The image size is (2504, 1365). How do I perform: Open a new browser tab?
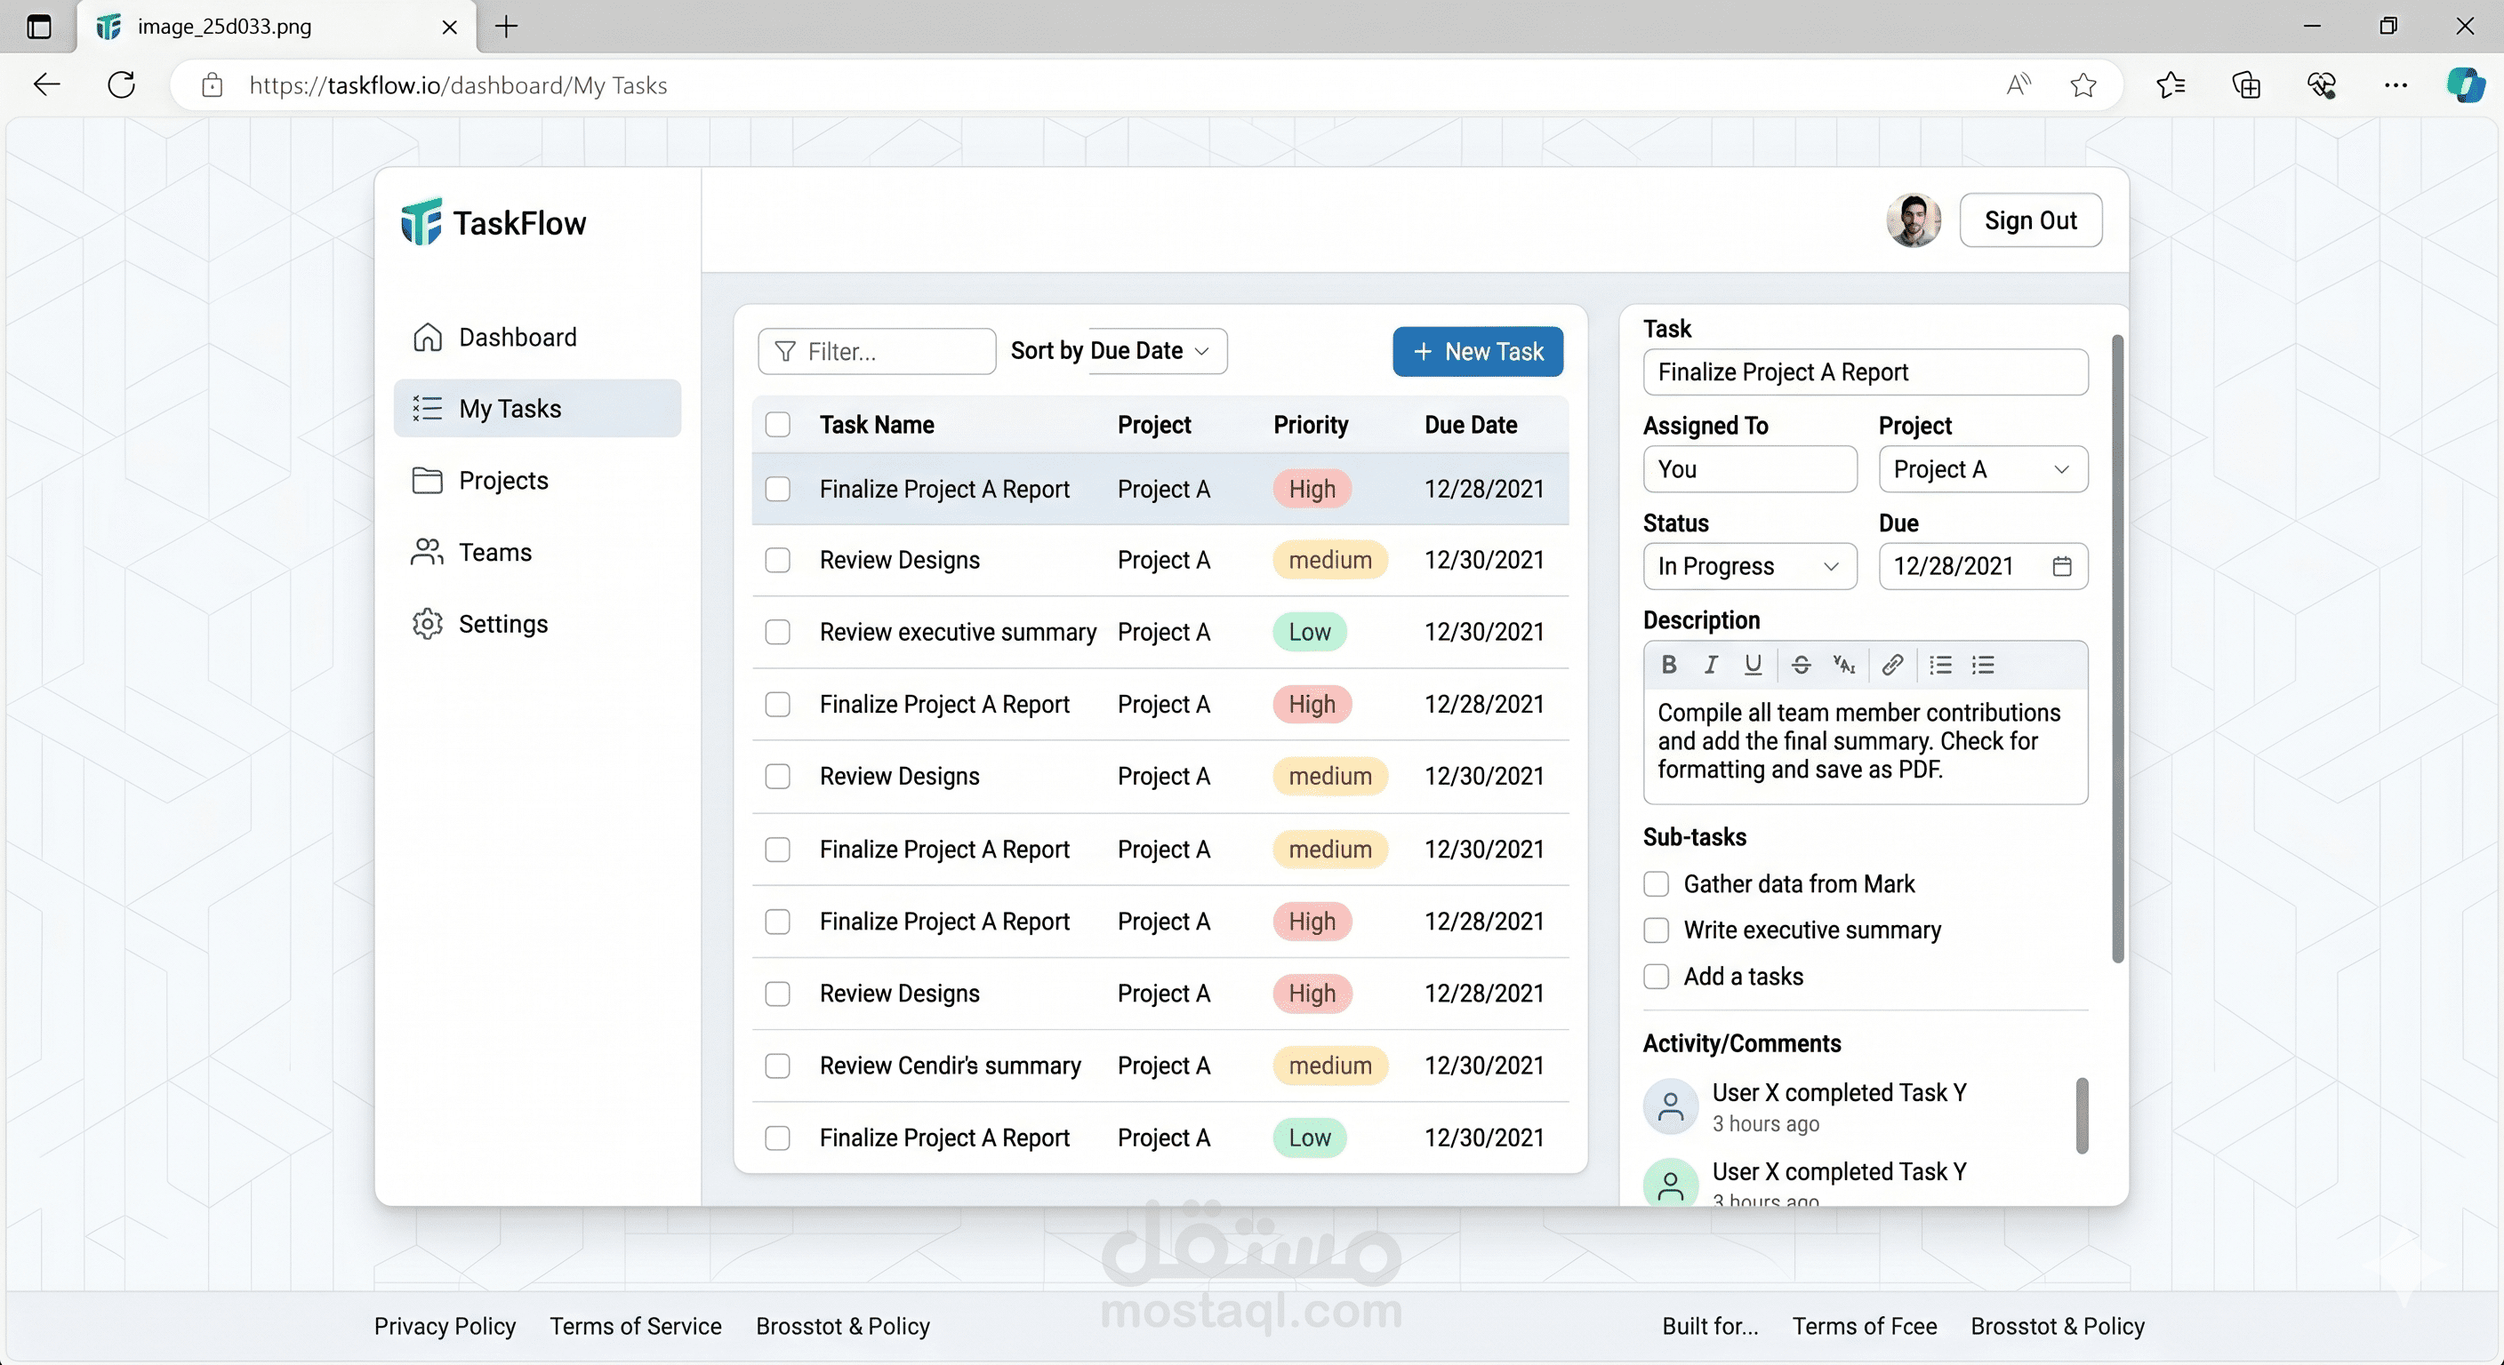point(507,27)
